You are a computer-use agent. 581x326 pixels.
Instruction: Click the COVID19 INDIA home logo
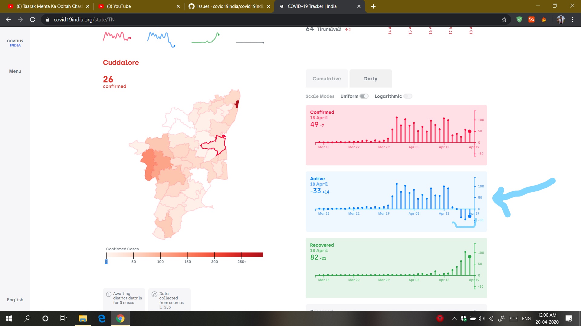pyautogui.click(x=15, y=43)
